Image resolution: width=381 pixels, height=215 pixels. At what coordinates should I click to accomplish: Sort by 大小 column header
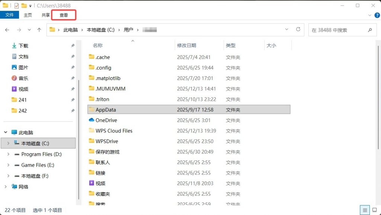[271, 45]
